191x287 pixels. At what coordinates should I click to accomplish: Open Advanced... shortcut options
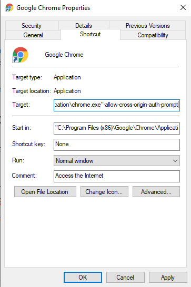point(156,192)
